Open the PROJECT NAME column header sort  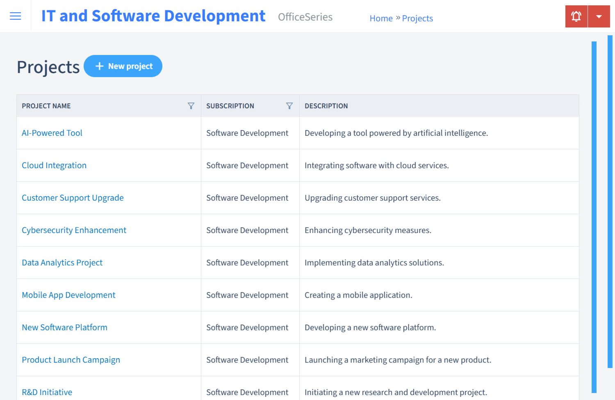click(46, 105)
